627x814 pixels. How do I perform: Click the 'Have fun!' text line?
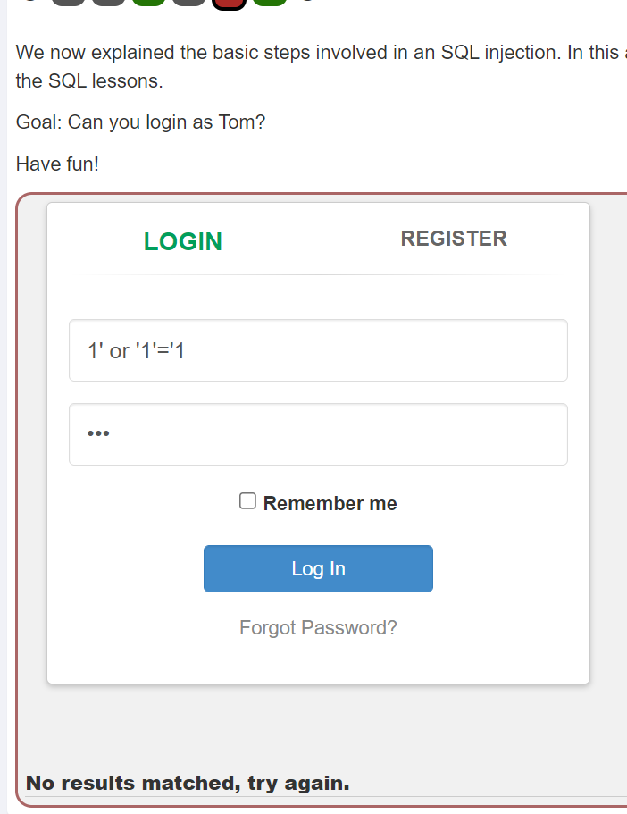[x=57, y=164]
